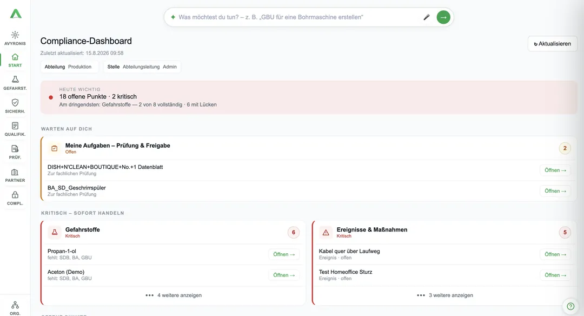This screenshot has height=316, width=584.
Task: Click Stelle Abteilungsleitung Admin chip
Action: [142, 67]
